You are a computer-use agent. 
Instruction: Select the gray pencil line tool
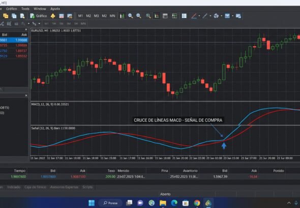pos(205,16)
